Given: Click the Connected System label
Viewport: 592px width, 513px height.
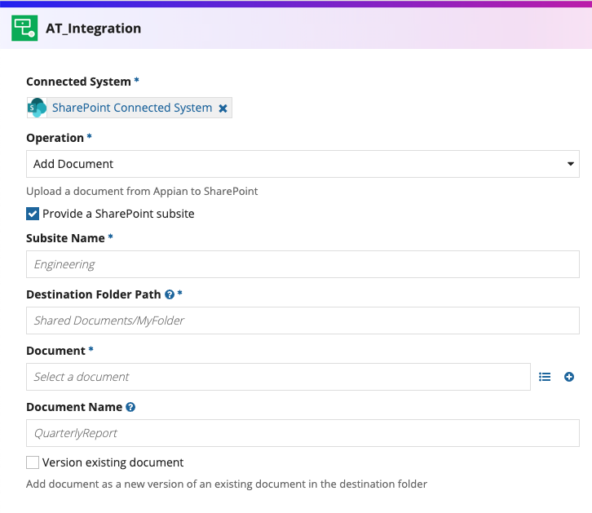Looking at the screenshot, I should click(x=78, y=82).
